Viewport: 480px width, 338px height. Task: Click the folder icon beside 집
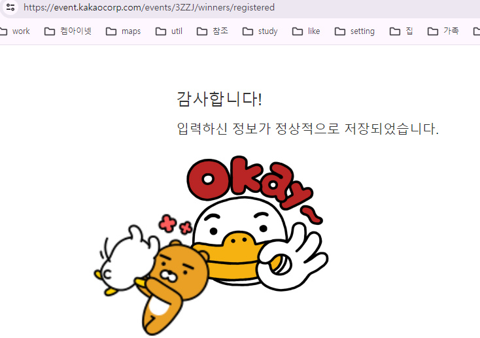395,31
